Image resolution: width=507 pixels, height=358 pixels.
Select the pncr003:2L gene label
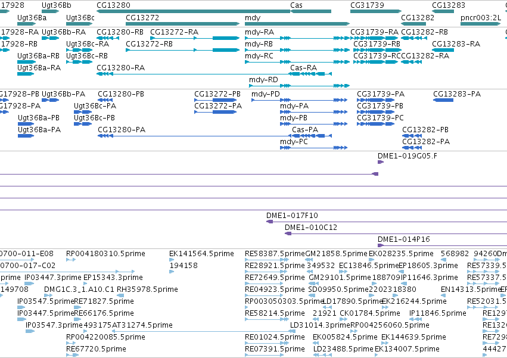481,17
